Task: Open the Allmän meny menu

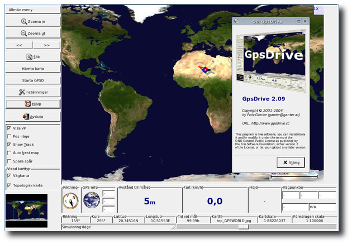Action: click(33, 10)
